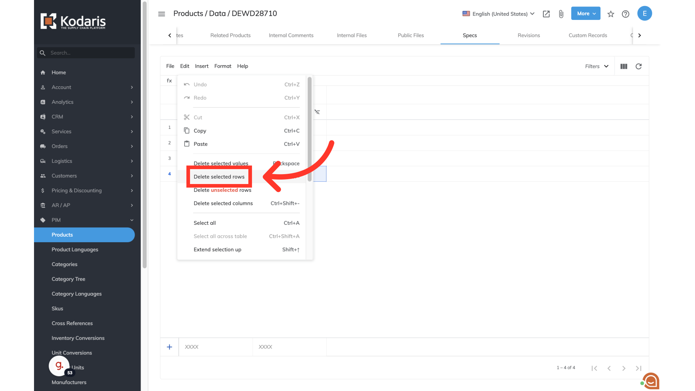695x391 pixels.
Task: Click the Edit menu scrollbar
Action: (x=309, y=129)
